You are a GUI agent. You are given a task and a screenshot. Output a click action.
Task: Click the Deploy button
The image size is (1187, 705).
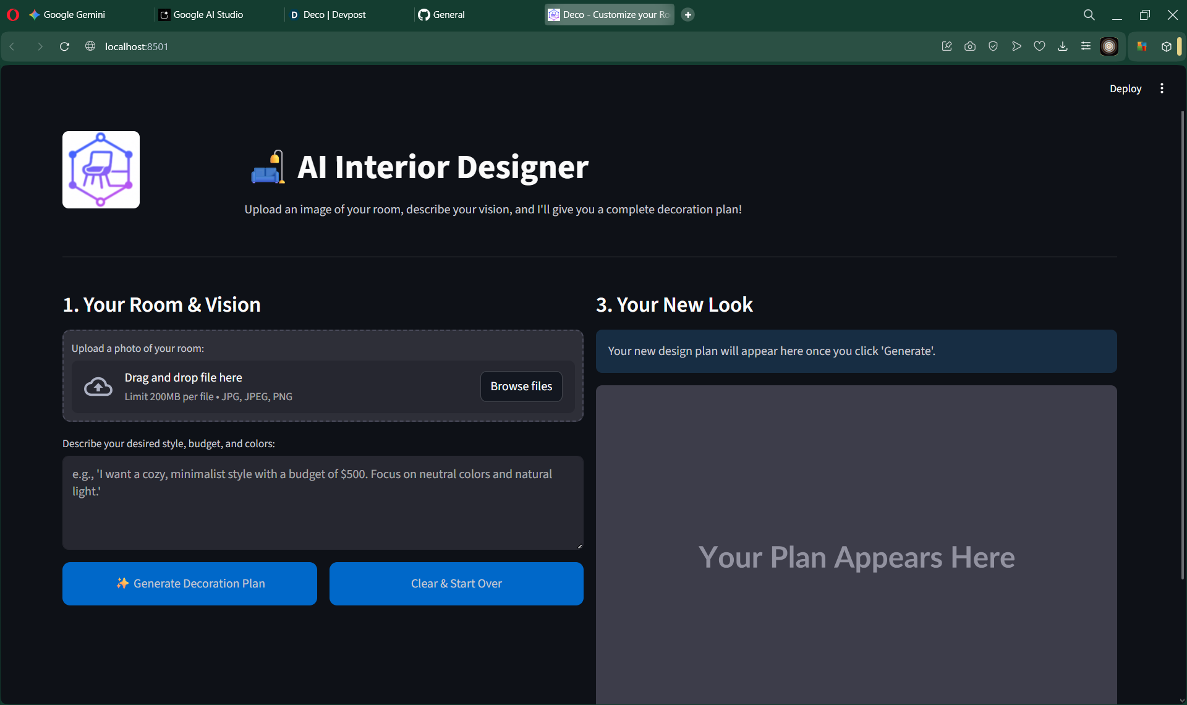[1125, 88]
